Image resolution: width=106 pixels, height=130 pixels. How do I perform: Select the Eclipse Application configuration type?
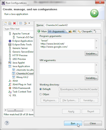tap(21, 41)
